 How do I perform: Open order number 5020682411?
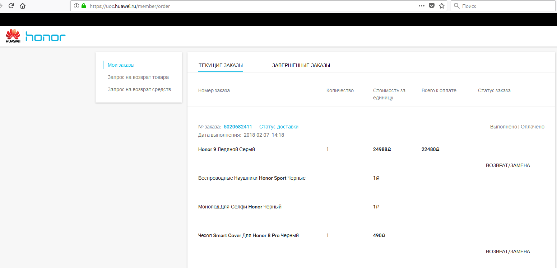pyautogui.click(x=238, y=127)
